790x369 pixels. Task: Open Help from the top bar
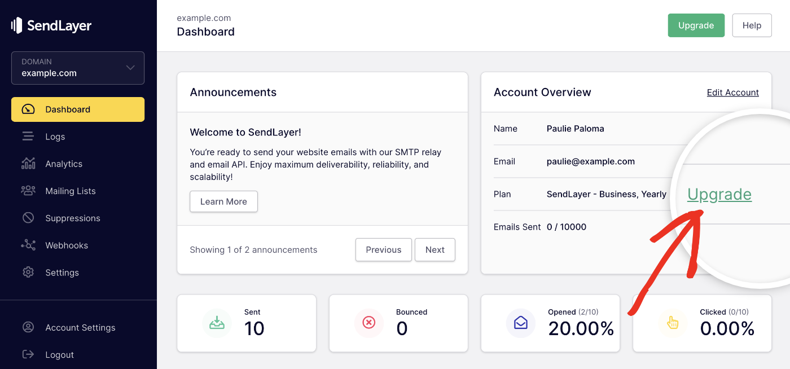752,25
